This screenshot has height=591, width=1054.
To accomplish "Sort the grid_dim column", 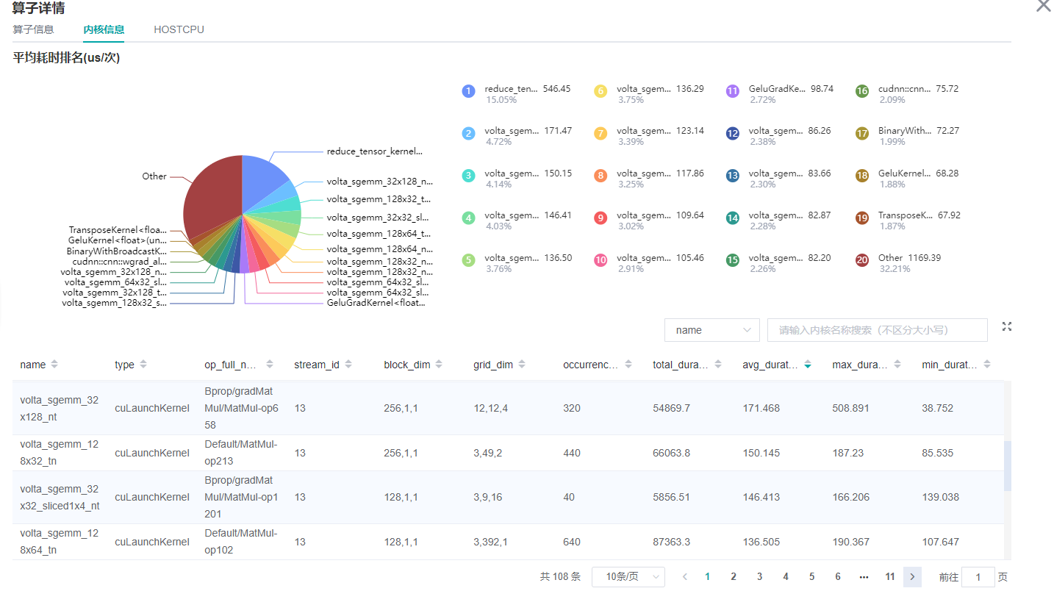I will tap(521, 365).
